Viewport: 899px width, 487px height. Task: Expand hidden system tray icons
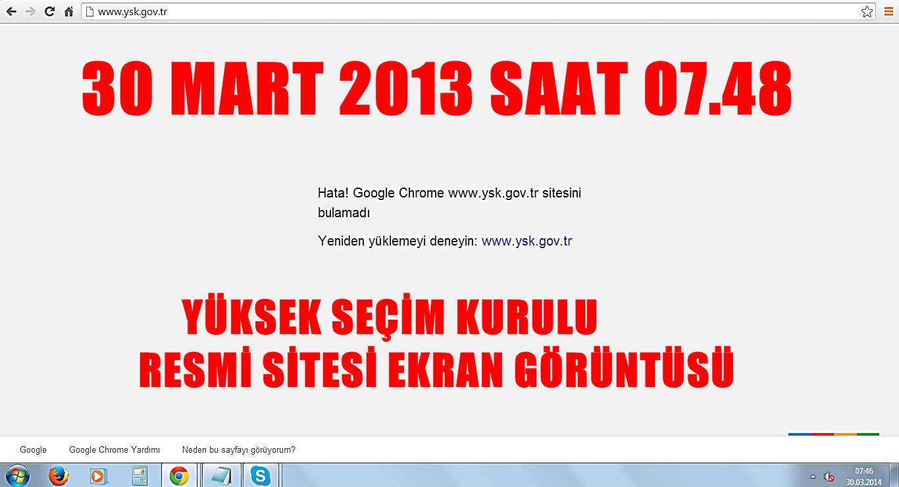813,476
